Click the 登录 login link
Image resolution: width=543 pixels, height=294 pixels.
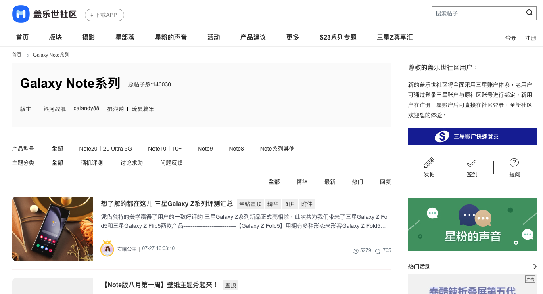point(511,38)
